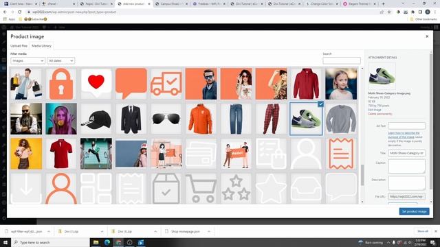The width and height of the screenshot is (440, 247).
Task: Click the Caption text area
Action: point(406,166)
